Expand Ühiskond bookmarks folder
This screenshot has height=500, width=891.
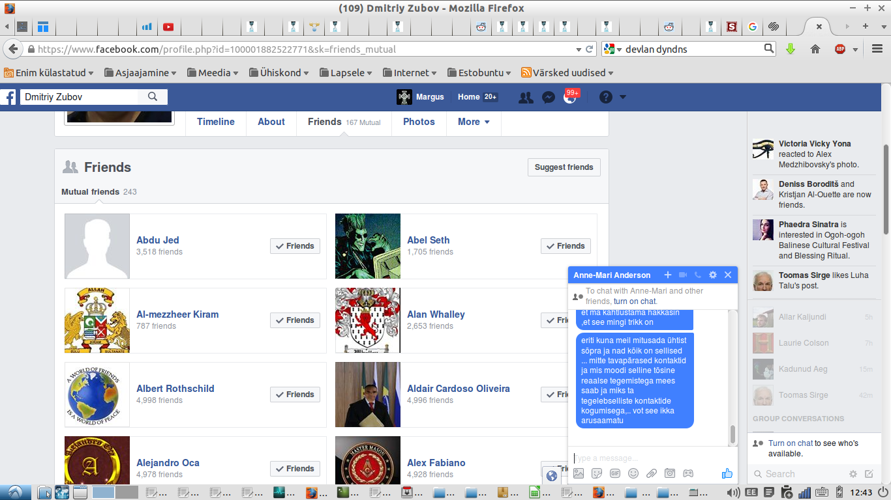click(x=279, y=73)
